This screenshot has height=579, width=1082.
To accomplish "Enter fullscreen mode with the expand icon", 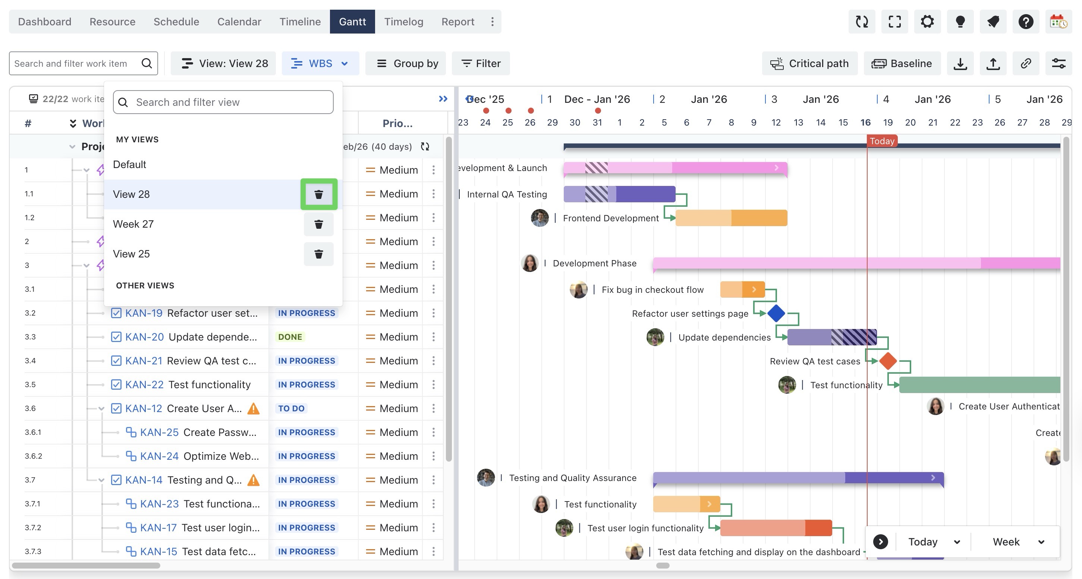I will (894, 22).
